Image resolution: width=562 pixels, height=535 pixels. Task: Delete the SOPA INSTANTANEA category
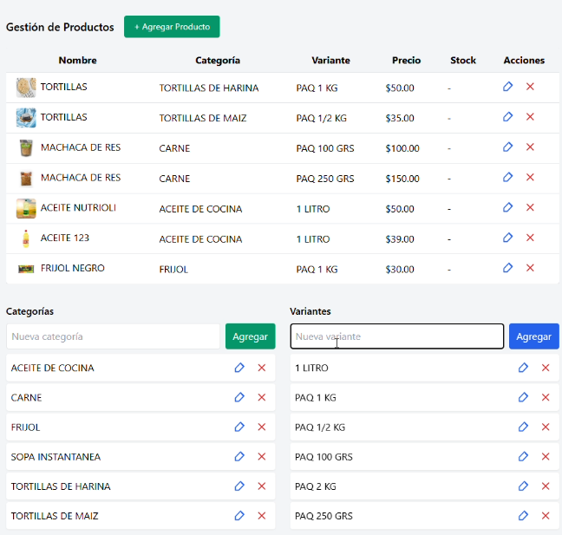click(262, 457)
